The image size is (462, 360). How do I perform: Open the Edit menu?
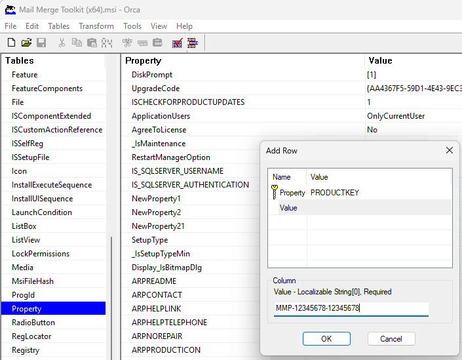32,26
